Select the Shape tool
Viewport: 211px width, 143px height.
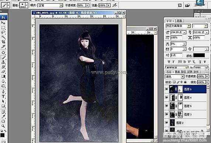tap(3, 106)
